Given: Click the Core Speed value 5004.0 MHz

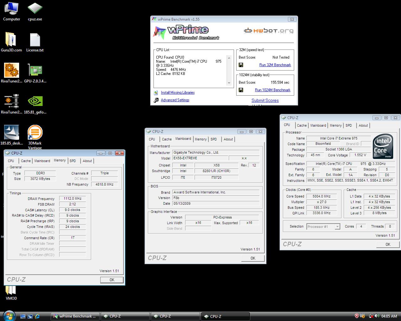Looking at the screenshot, I should point(321,196).
